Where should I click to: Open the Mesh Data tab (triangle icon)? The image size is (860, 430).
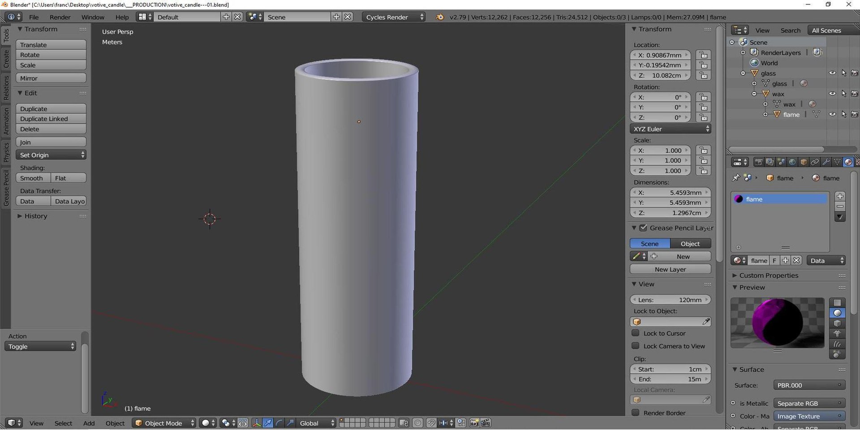click(x=837, y=162)
